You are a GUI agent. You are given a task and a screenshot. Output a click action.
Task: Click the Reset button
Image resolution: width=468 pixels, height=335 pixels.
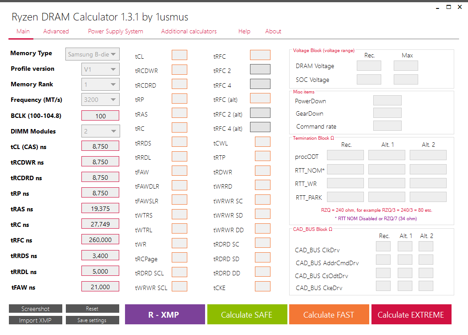pos(92,309)
